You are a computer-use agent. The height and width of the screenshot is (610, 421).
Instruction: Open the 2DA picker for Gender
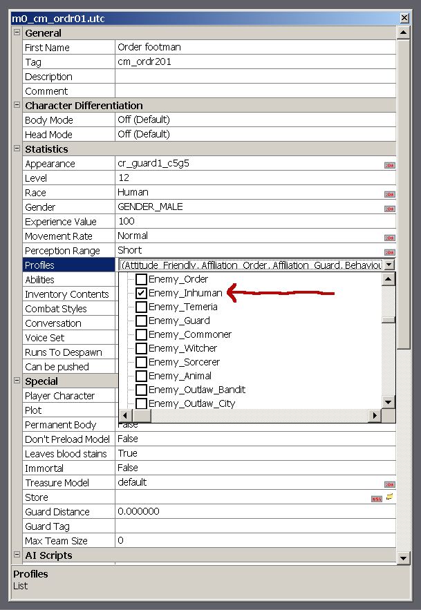tap(389, 209)
